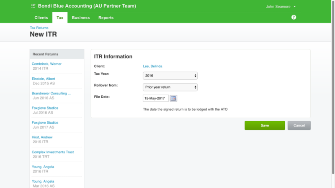Open the calendar date picker icon
Screen dimensions: 335x188
pos(173,98)
